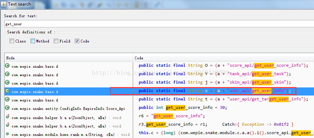Sort results by the Code column header
The height and width of the screenshot is (138, 314).
tap(223, 58)
